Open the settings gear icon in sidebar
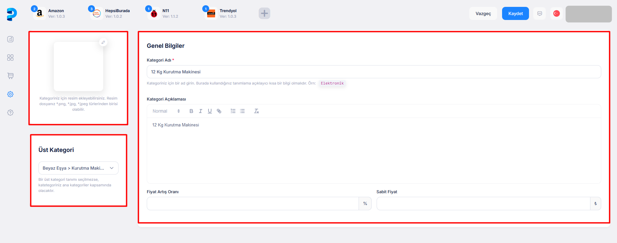Viewport: 617px width, 243px height. click(11, 94)
